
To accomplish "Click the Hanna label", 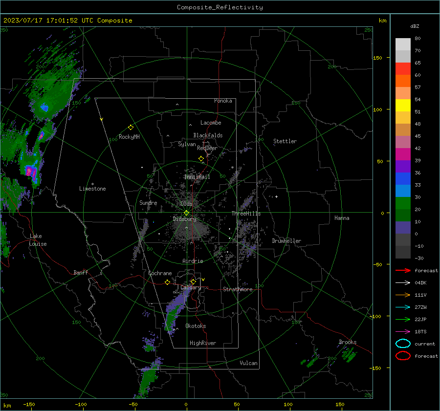I will pyautogui.click(x=342, y=218).
